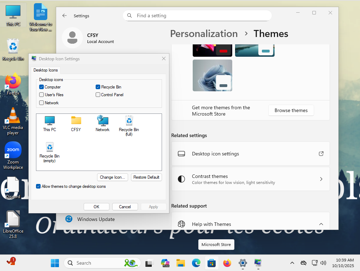Open Microsoft Store from the taskbar

pos(211,263)
